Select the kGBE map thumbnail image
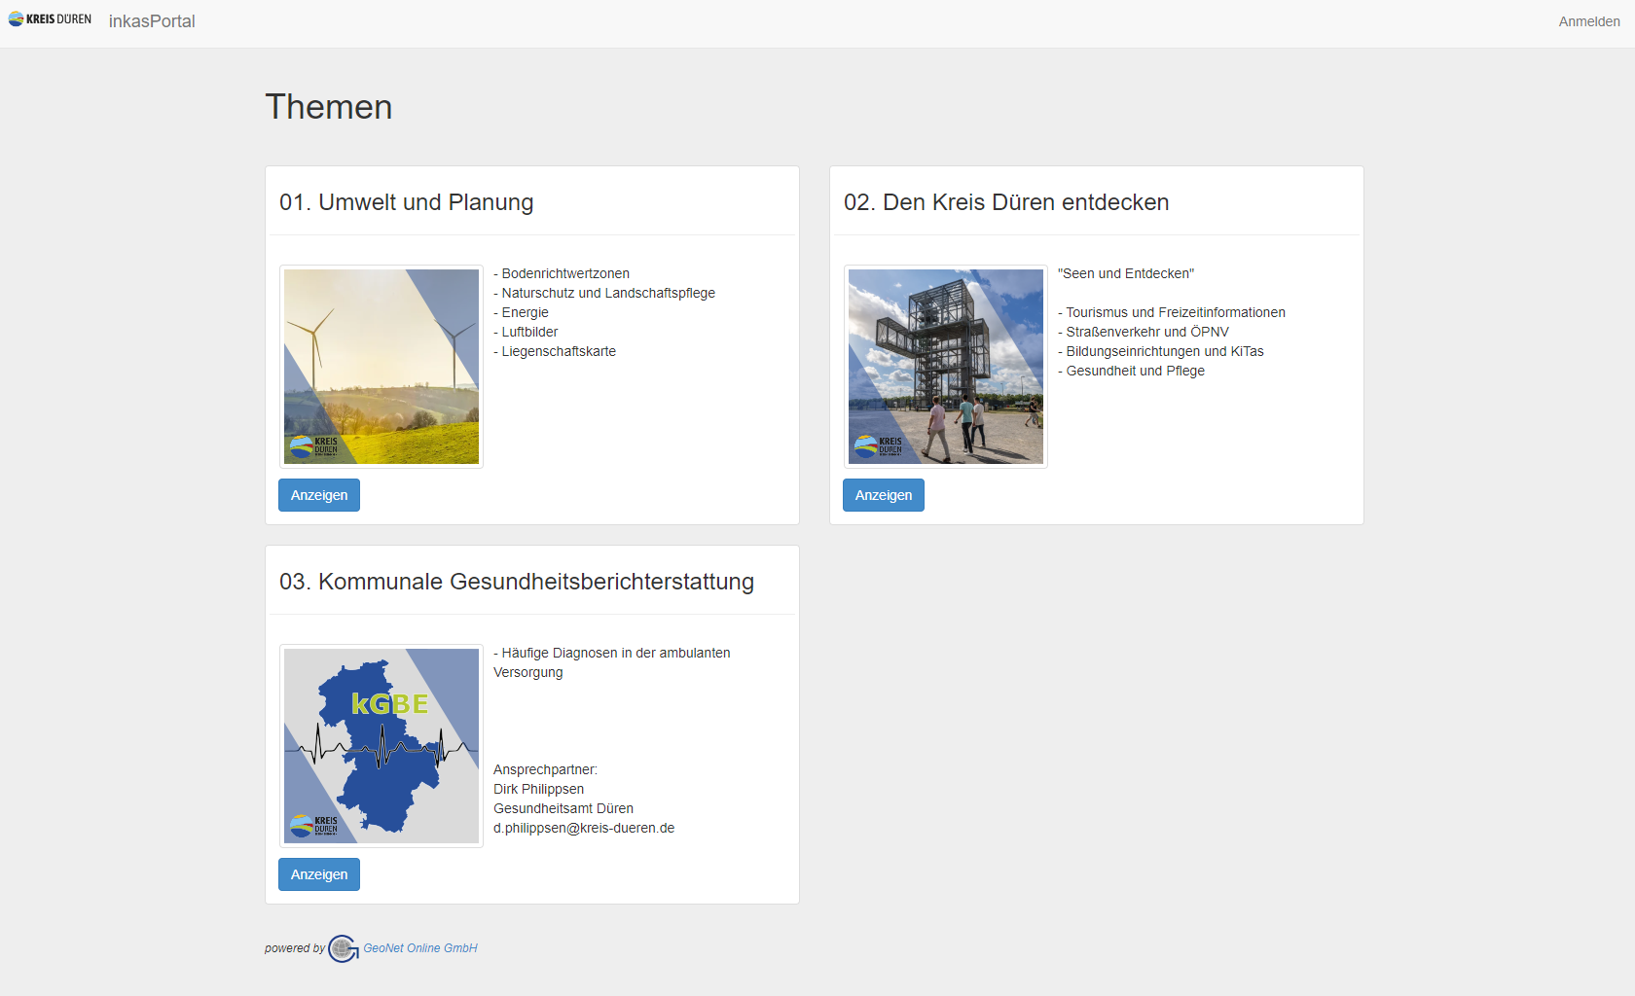The height and width of the screenshot is (996, 1635). click(x=381, y=746)
